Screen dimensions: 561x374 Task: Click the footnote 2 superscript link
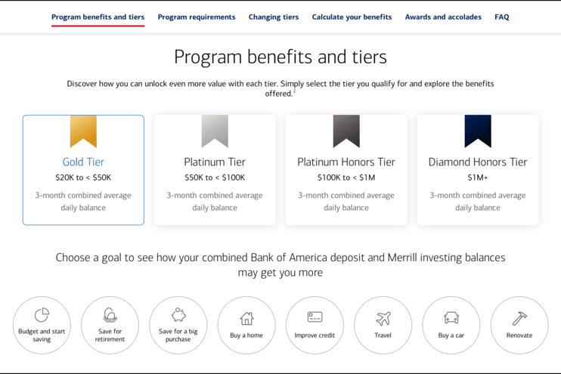295,91
